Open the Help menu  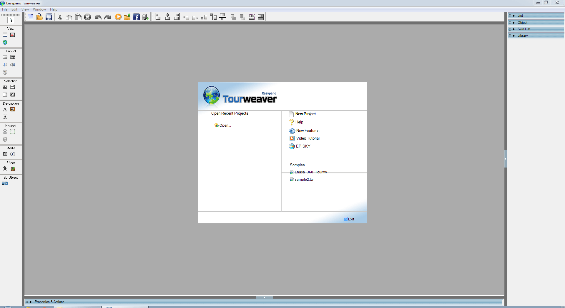[x=54, y=9]
